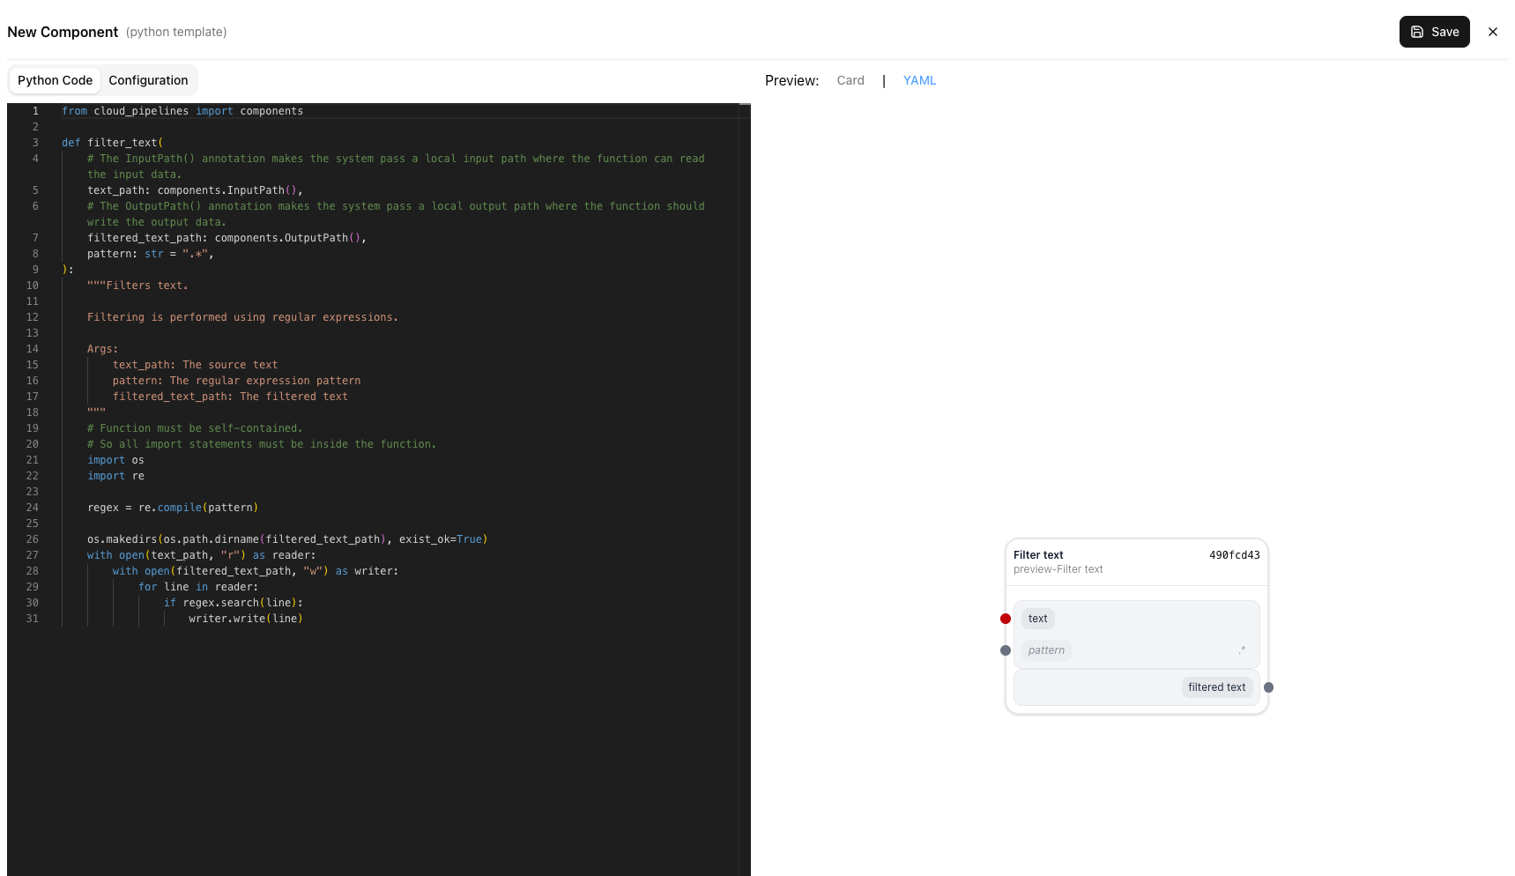Click the component ID 490fcd43
The height and width of the screenshot is (876, 1515).
click(x=1234, y=555)
